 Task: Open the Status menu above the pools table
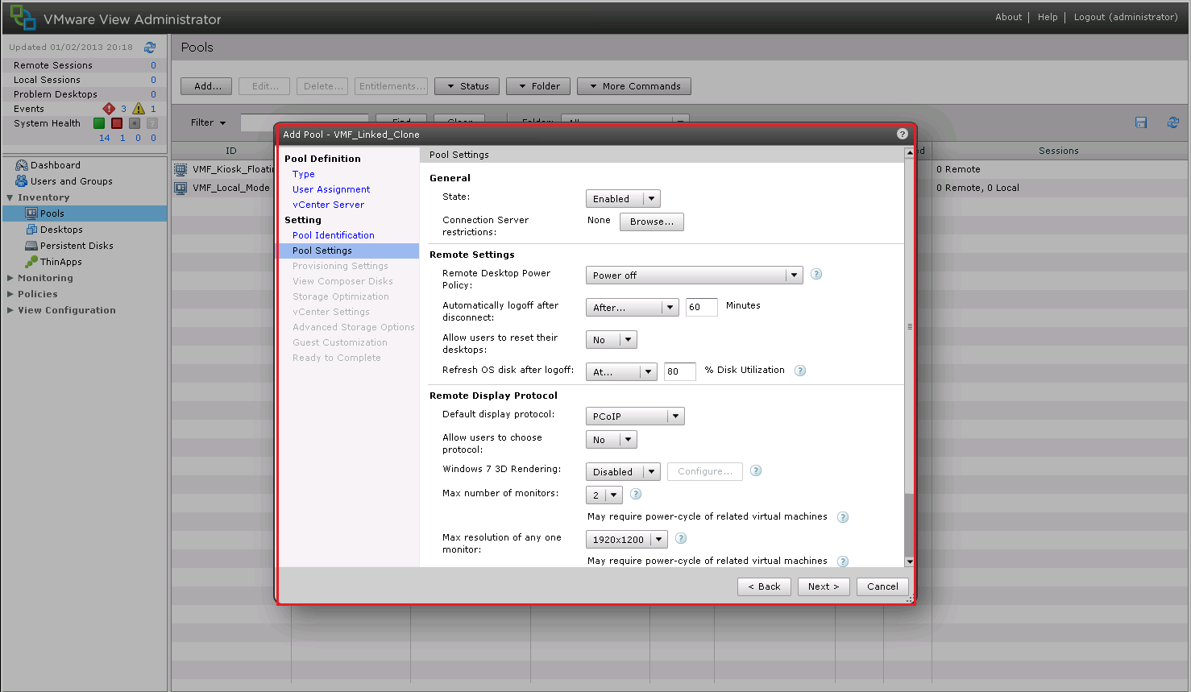[466, 86]
